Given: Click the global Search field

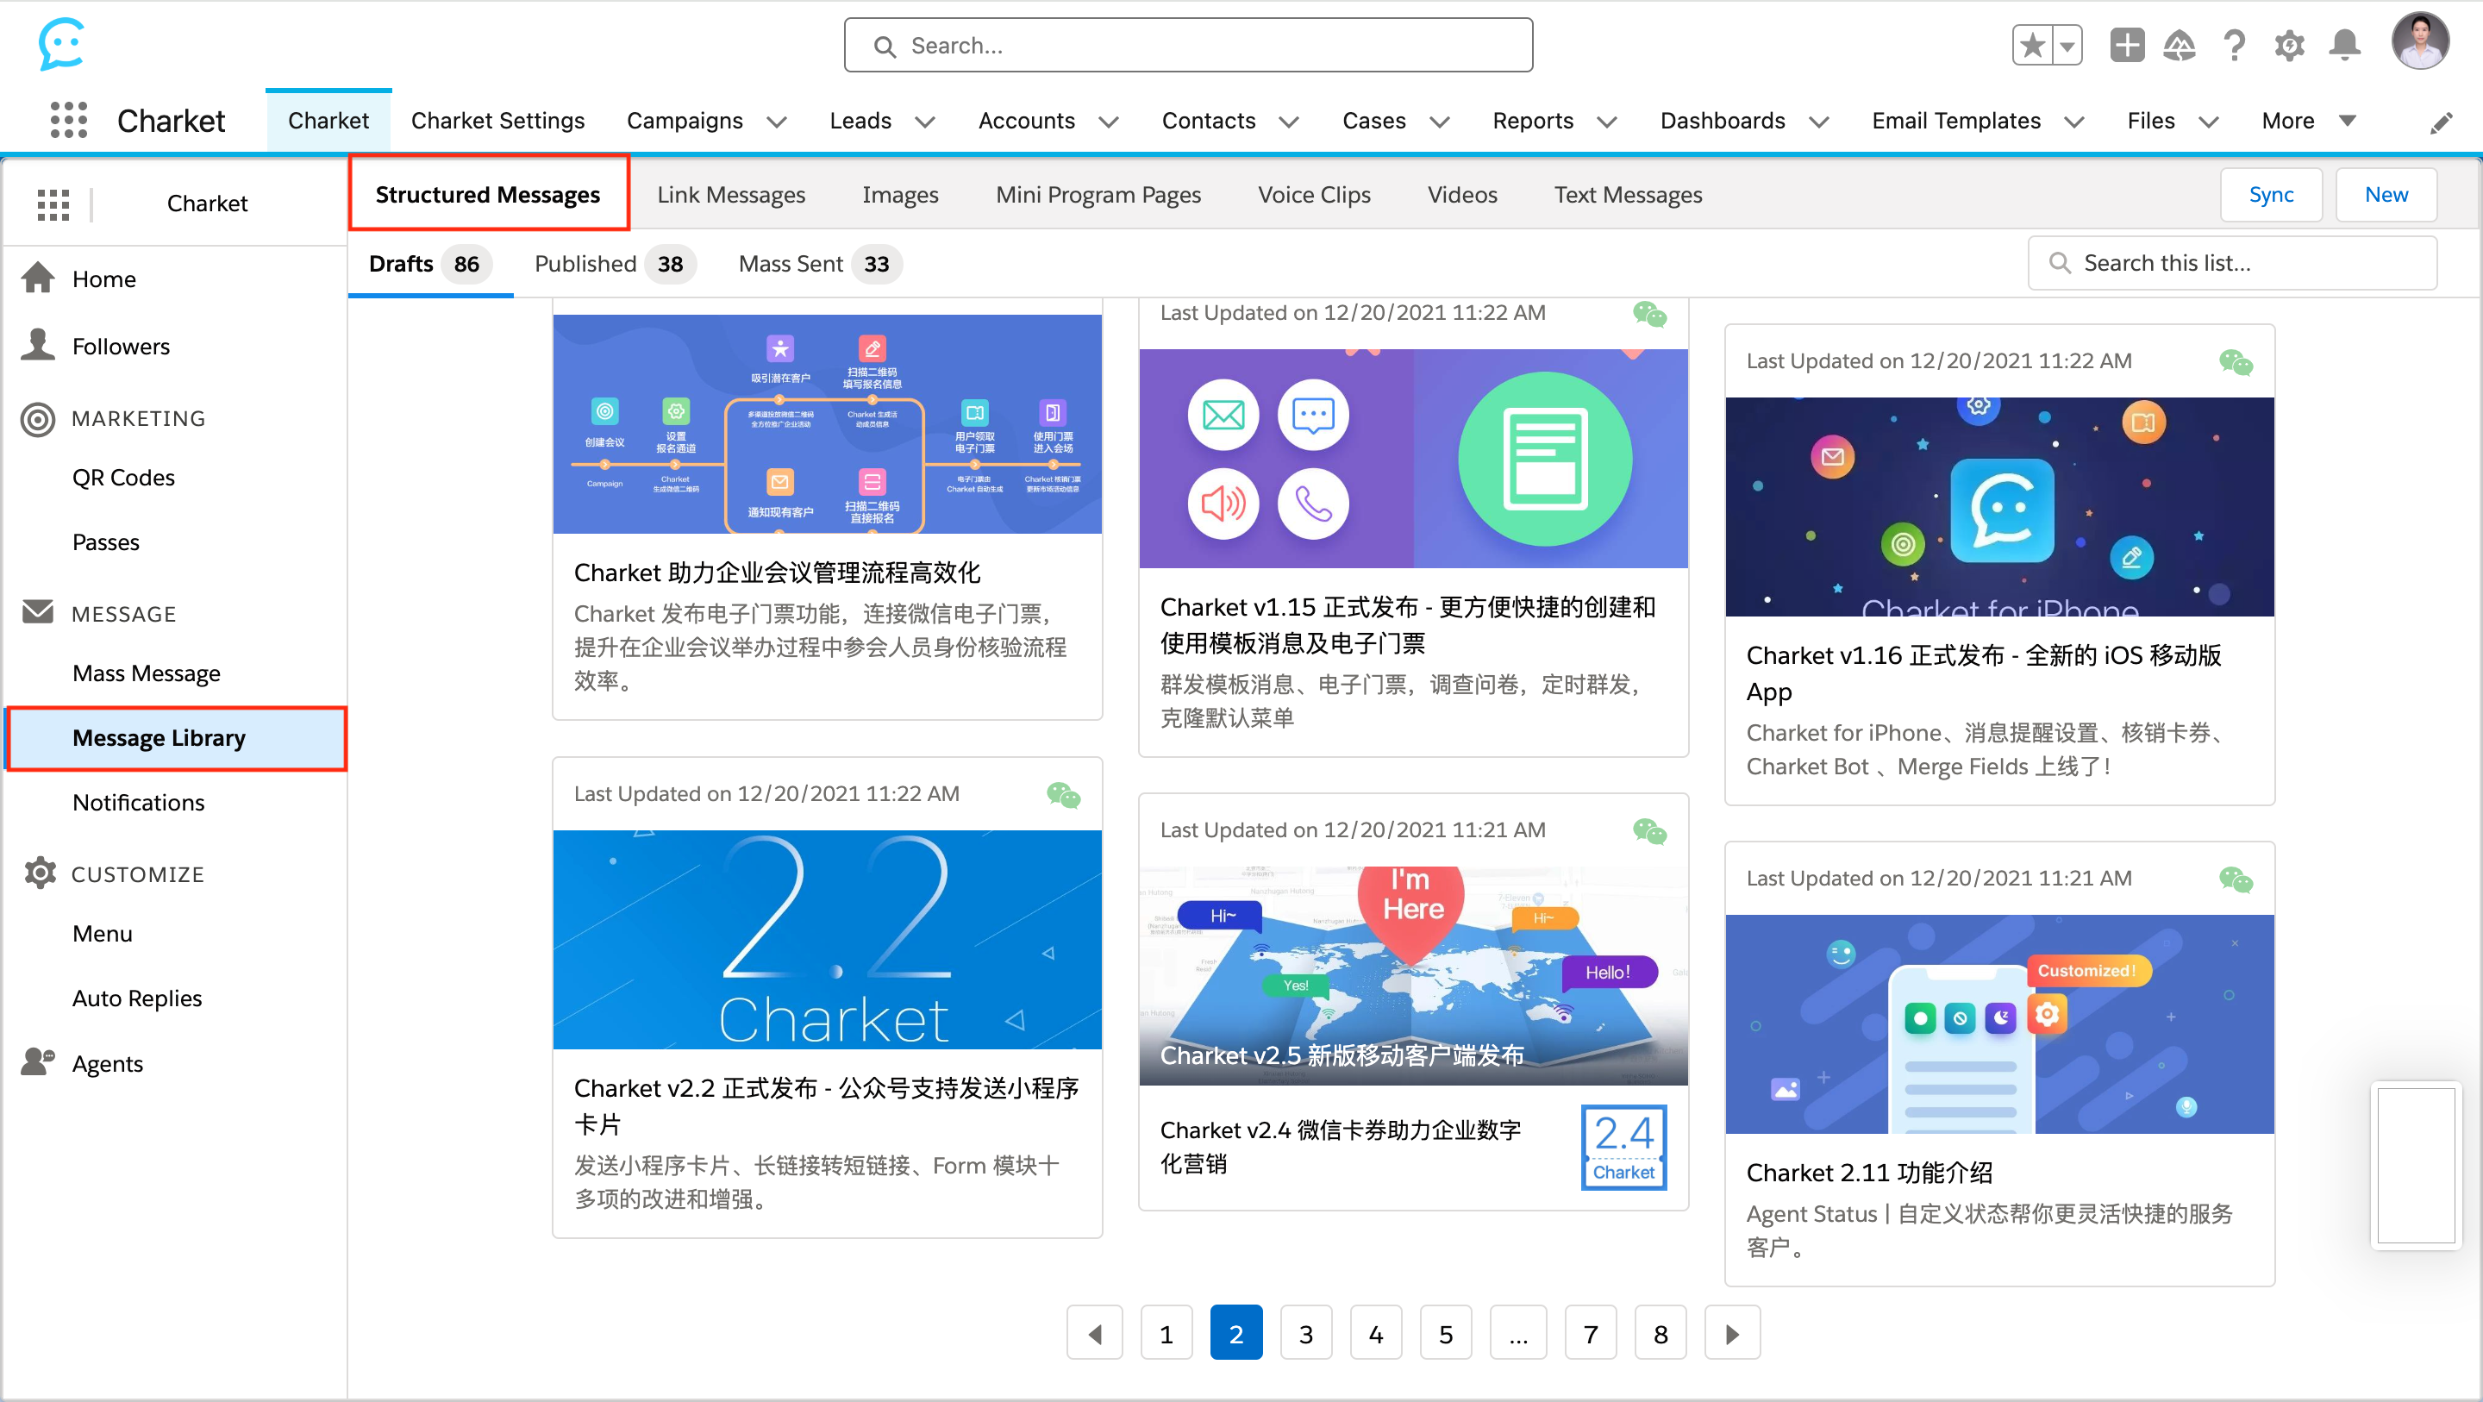Looking at the screenshot, I should click(1187, 46).
